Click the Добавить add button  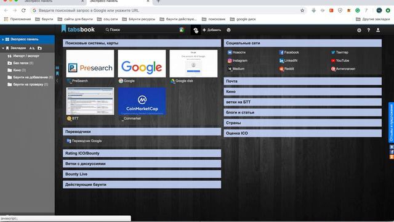click(x=212, y=30)
